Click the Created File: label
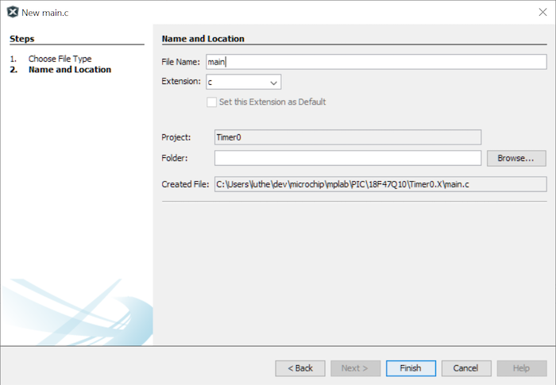 [185, 184]
